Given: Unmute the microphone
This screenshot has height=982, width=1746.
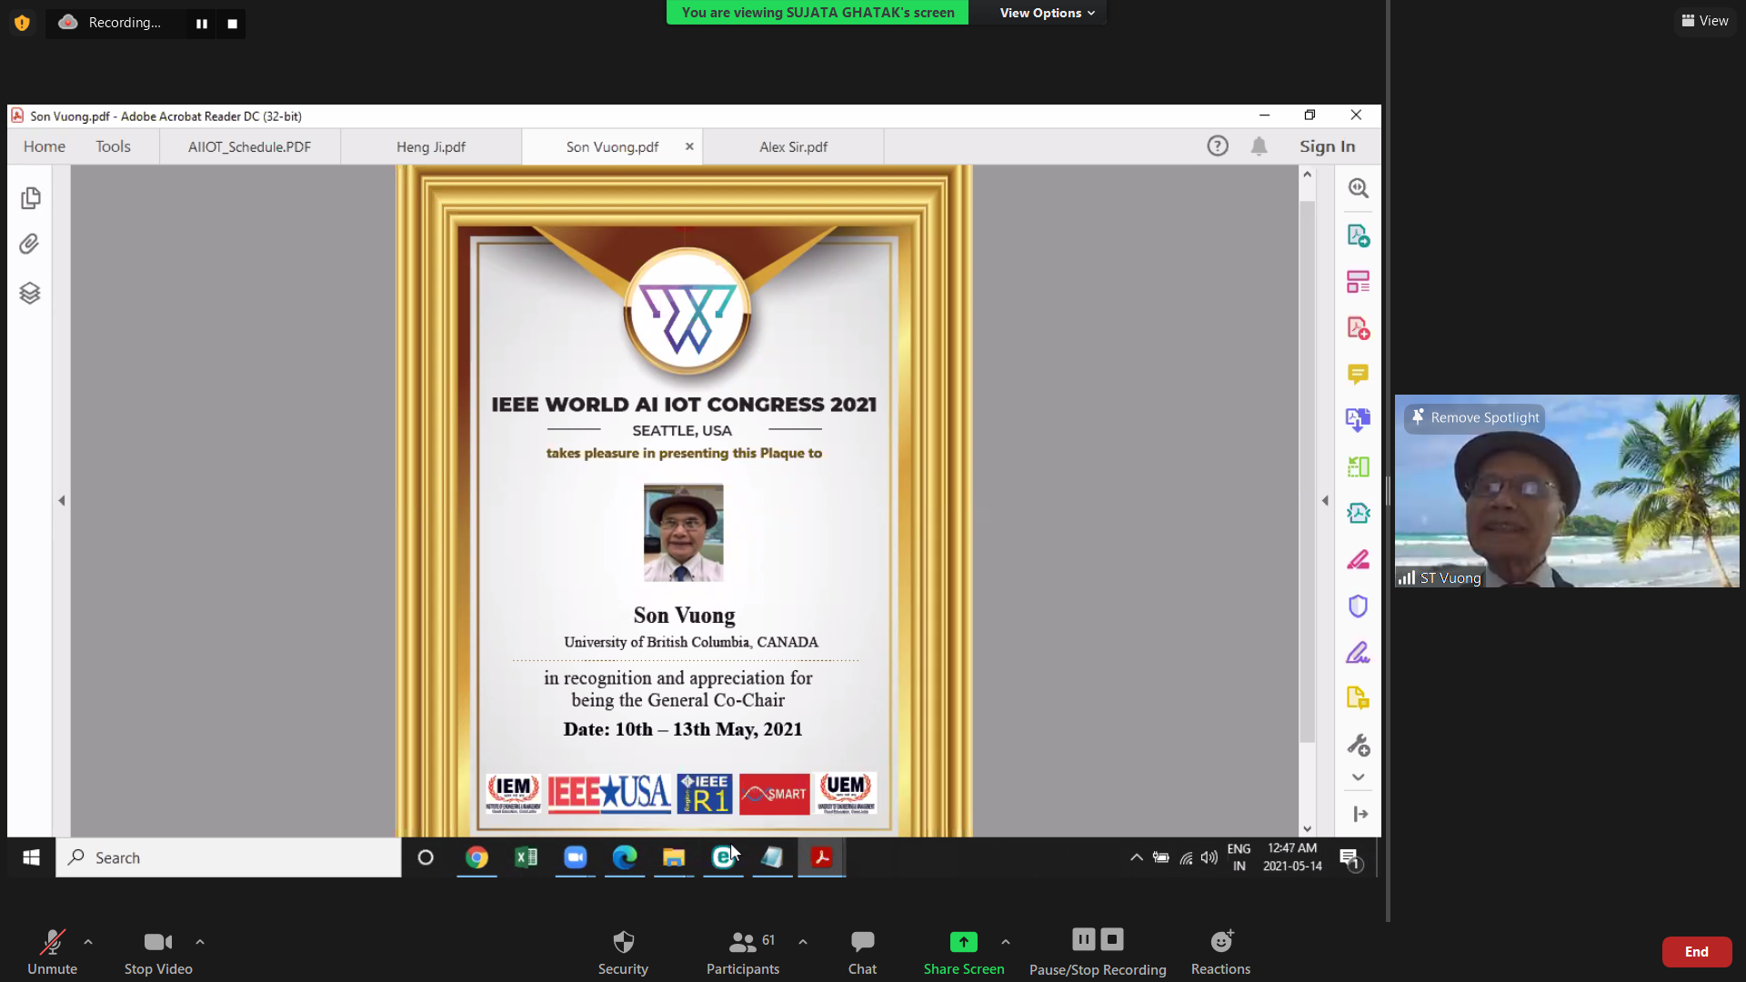Looking at the screenshot, I should coord(52,952).
